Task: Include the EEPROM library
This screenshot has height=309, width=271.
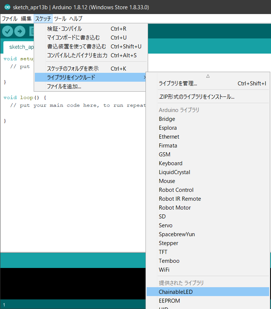Action: (x=208, y=301)
